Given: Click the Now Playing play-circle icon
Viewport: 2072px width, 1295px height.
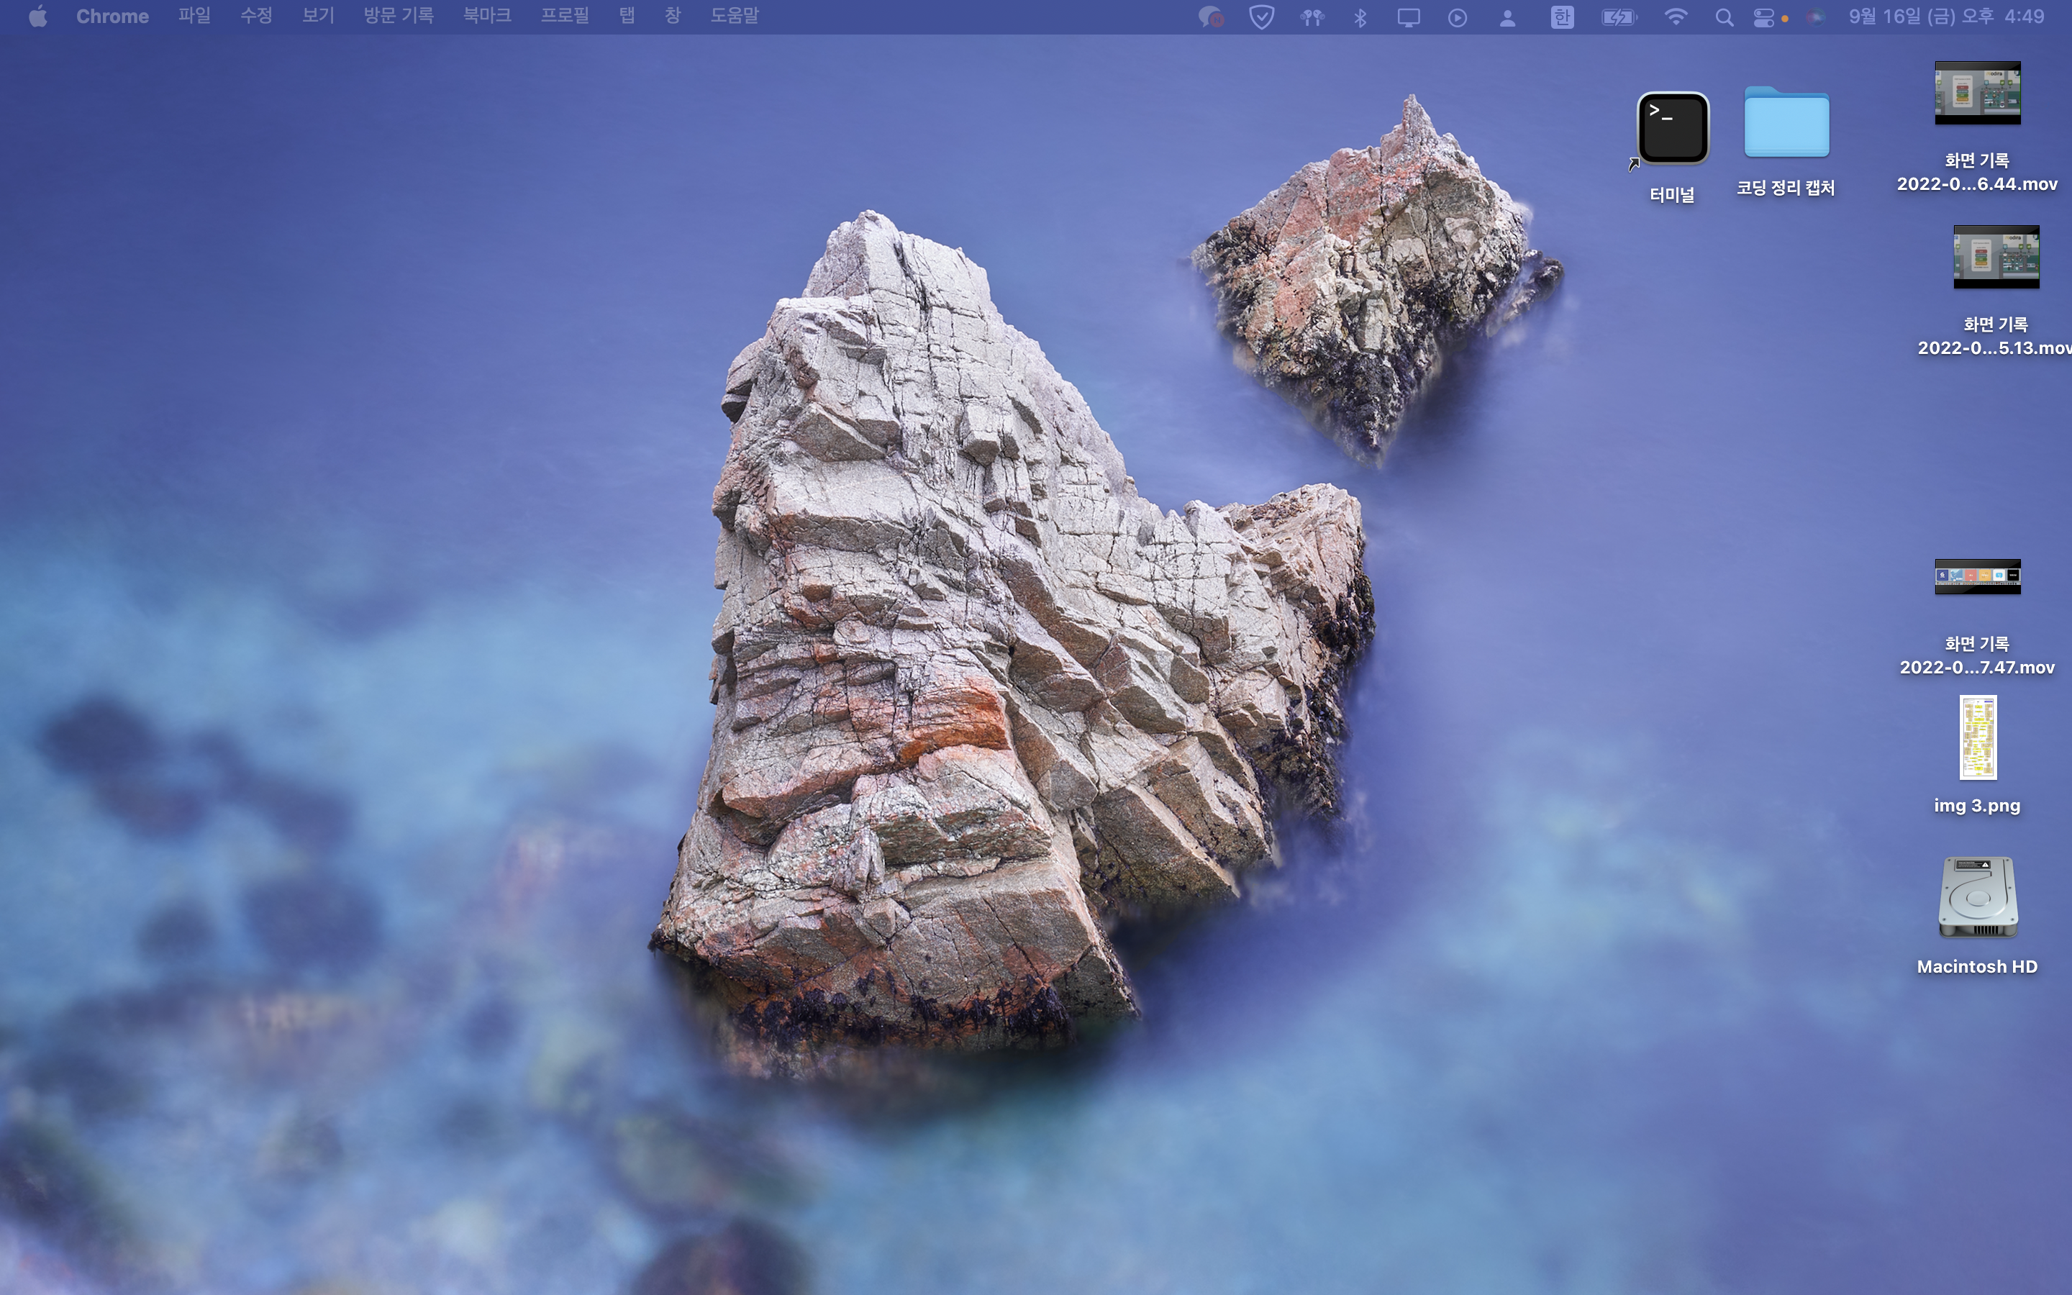Looking at the screenshot, I should [1456, 17].
